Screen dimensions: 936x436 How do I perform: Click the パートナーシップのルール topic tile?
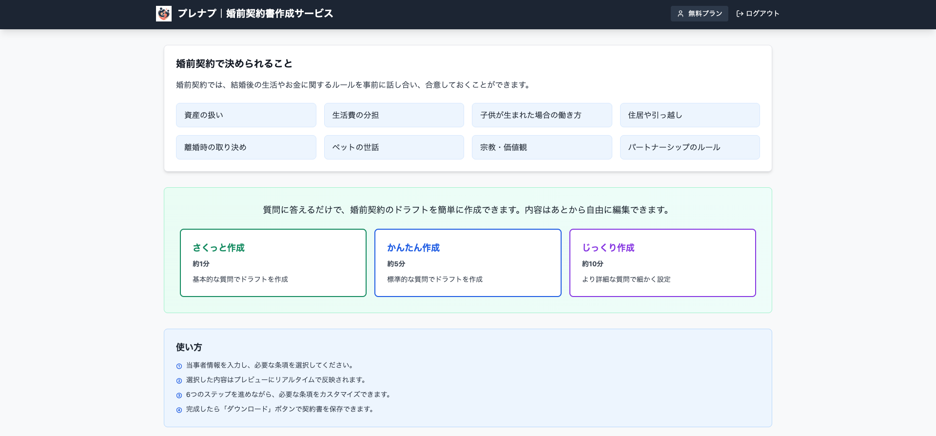[690, 147]
